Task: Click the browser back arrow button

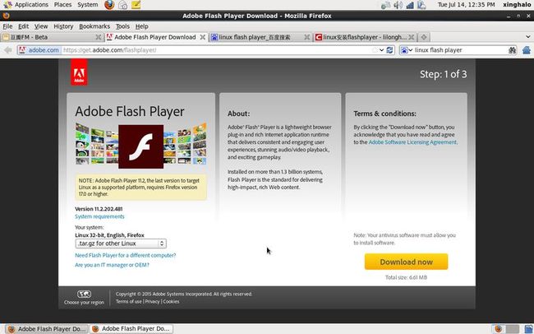Action: click(x=8, y=50)
